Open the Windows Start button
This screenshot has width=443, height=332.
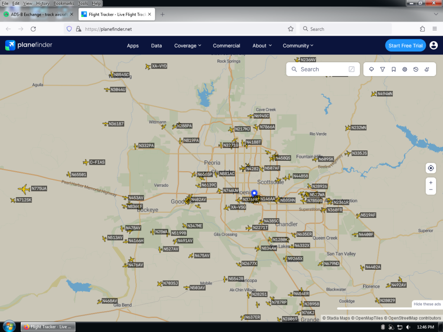[x=9, y=327]
